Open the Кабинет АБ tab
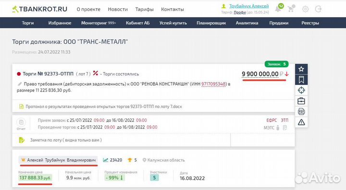Screen dimensions: 346x190 (137, 23)
